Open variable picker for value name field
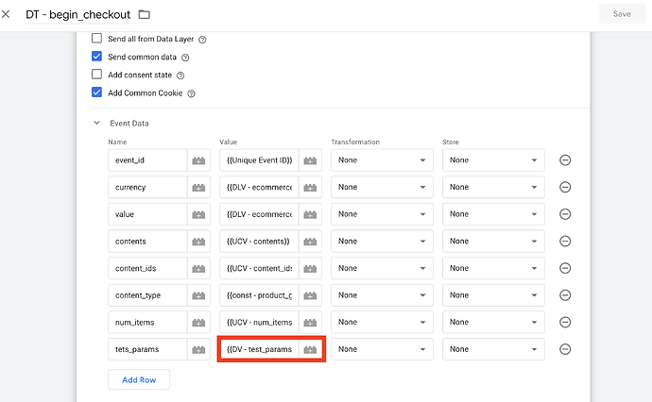The width and height of the screenshot is (652, 402). click(198, 214)
